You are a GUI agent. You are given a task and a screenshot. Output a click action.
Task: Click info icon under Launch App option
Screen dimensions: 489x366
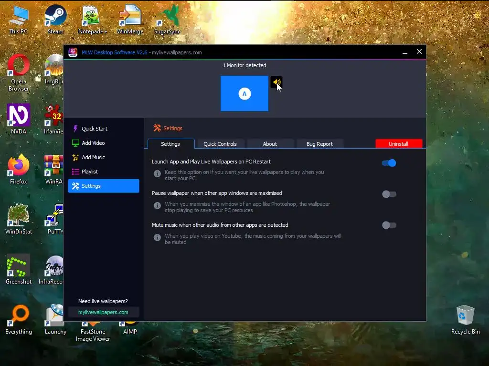tap(157, 173)
